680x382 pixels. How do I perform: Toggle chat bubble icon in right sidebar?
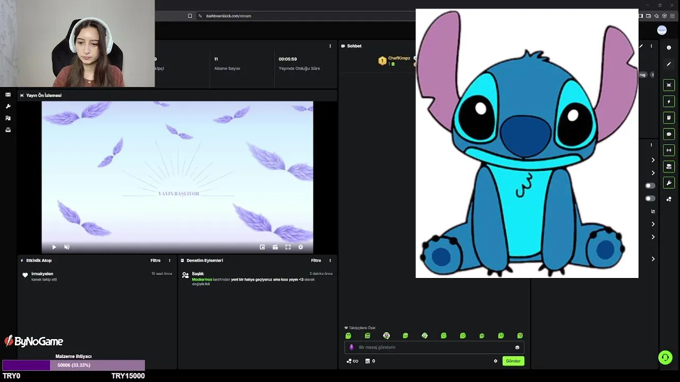[669, 134]
